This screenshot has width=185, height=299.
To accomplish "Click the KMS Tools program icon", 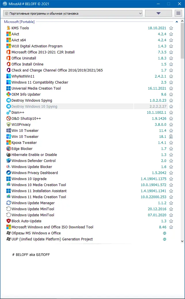I will click(x=8, y=28).
